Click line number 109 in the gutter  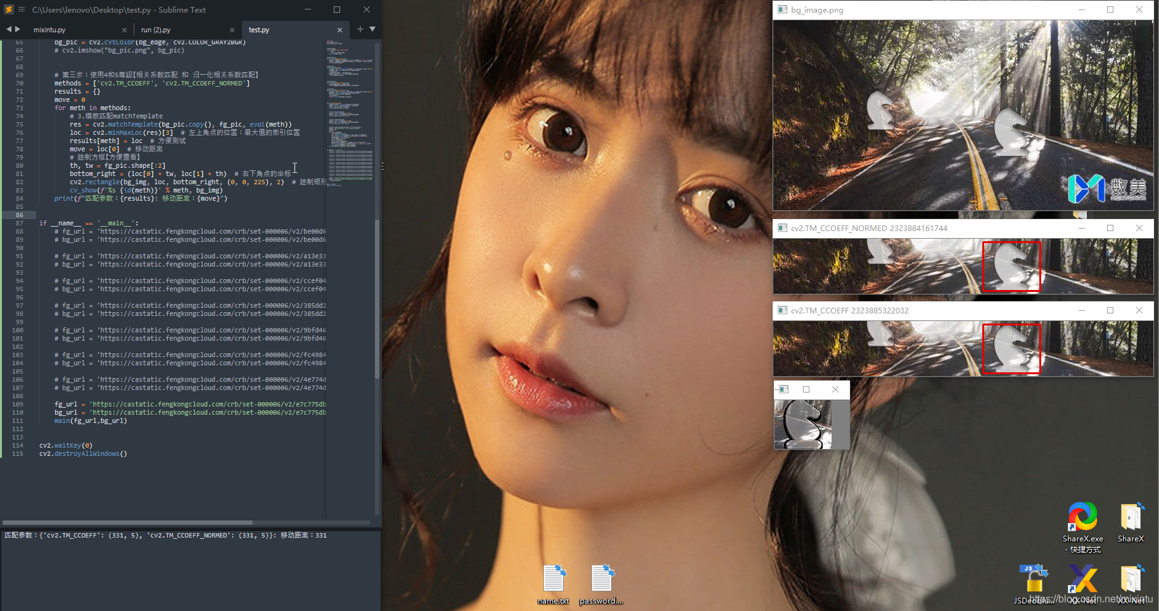(18, 404)
